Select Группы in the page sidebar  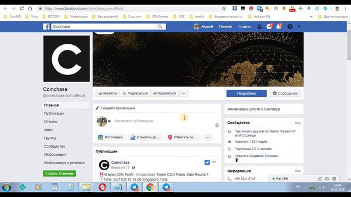pyautogui.click(x=50, y=138)
